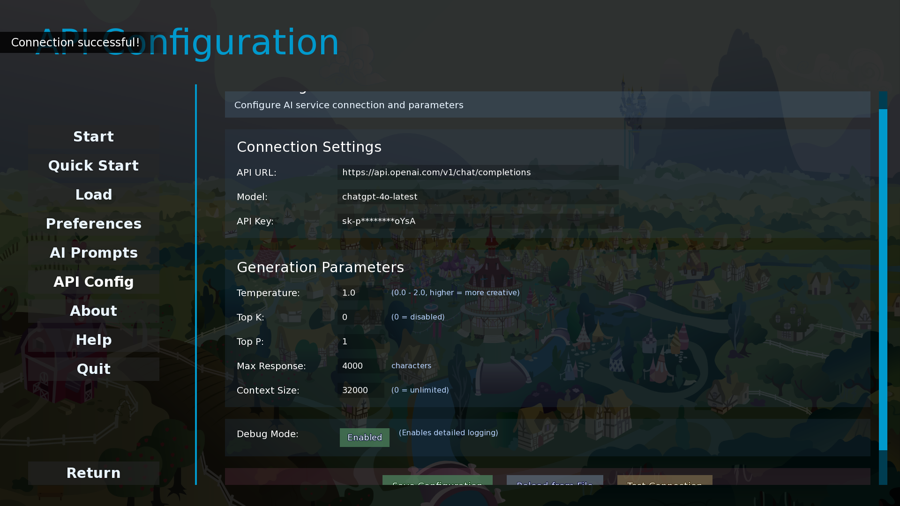Select Quick Start in sidebar
This screenshot has width=900, height=506.
(x=93, y=166)
